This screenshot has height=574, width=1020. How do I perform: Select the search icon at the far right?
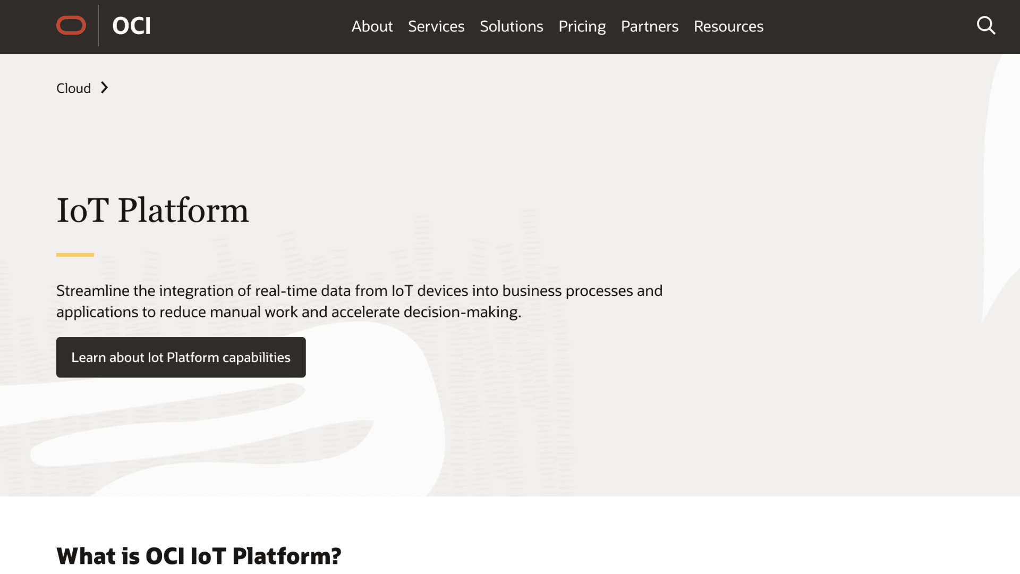pos(986,25)
